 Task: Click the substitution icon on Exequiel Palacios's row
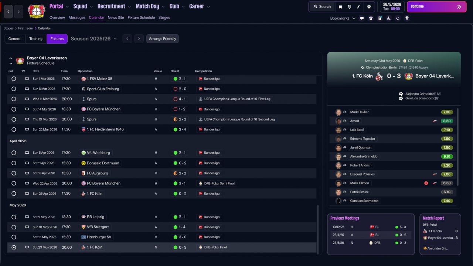[x=435, y=174]
